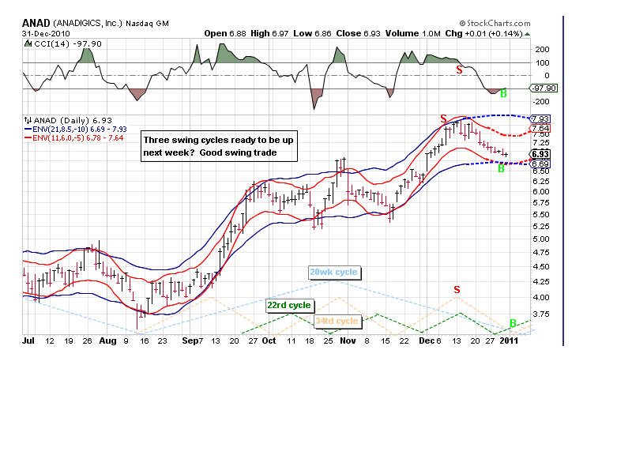Click the 2011 label on date axis
Viewport: 632px width, 474px height.
[x=509, y=340]
